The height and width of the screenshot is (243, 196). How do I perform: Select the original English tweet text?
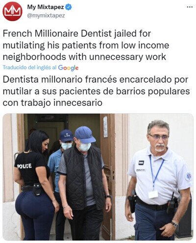(86, 45)
